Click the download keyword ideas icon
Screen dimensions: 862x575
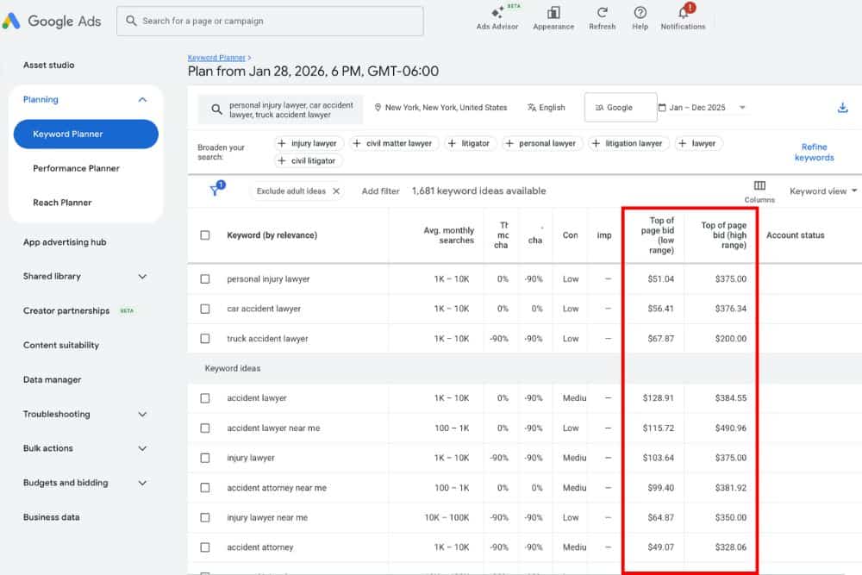(842, 108)
